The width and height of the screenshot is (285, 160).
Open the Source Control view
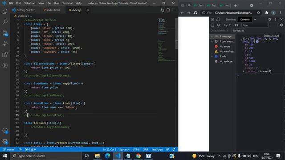point(5,33)
